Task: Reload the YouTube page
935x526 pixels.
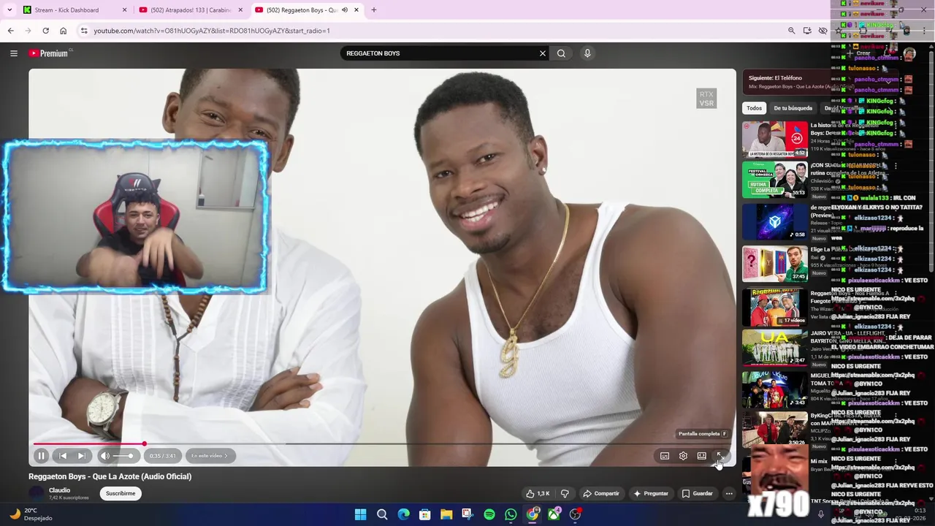Action: pyautogui.click(x=45, y=31)
